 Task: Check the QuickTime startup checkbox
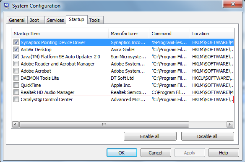(16, 85)
